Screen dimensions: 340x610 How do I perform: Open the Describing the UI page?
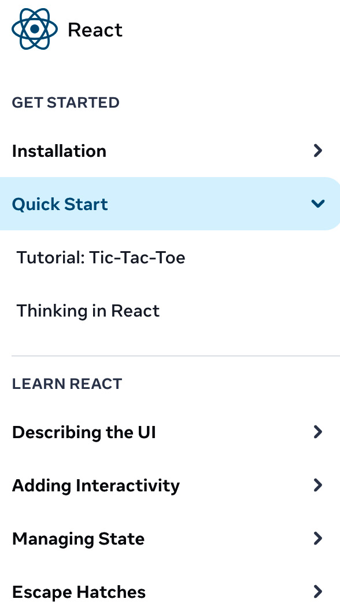pyautogui.click(x=84, y=432)
